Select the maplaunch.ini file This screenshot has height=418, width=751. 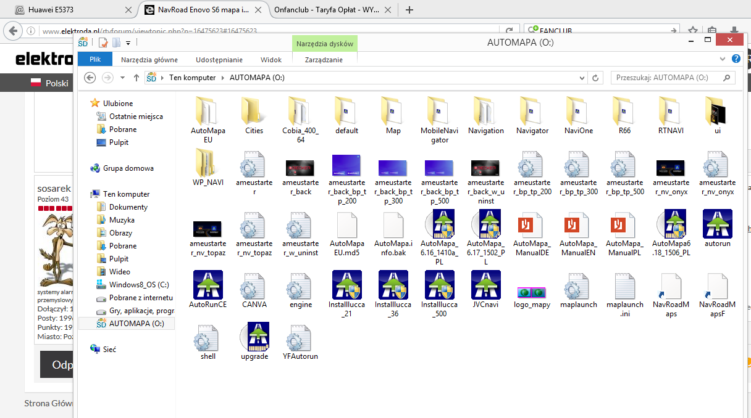[x=625, y=295]
